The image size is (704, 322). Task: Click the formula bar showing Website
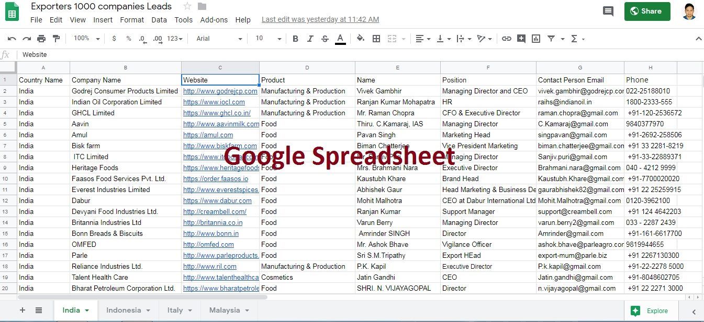(361, 54)
